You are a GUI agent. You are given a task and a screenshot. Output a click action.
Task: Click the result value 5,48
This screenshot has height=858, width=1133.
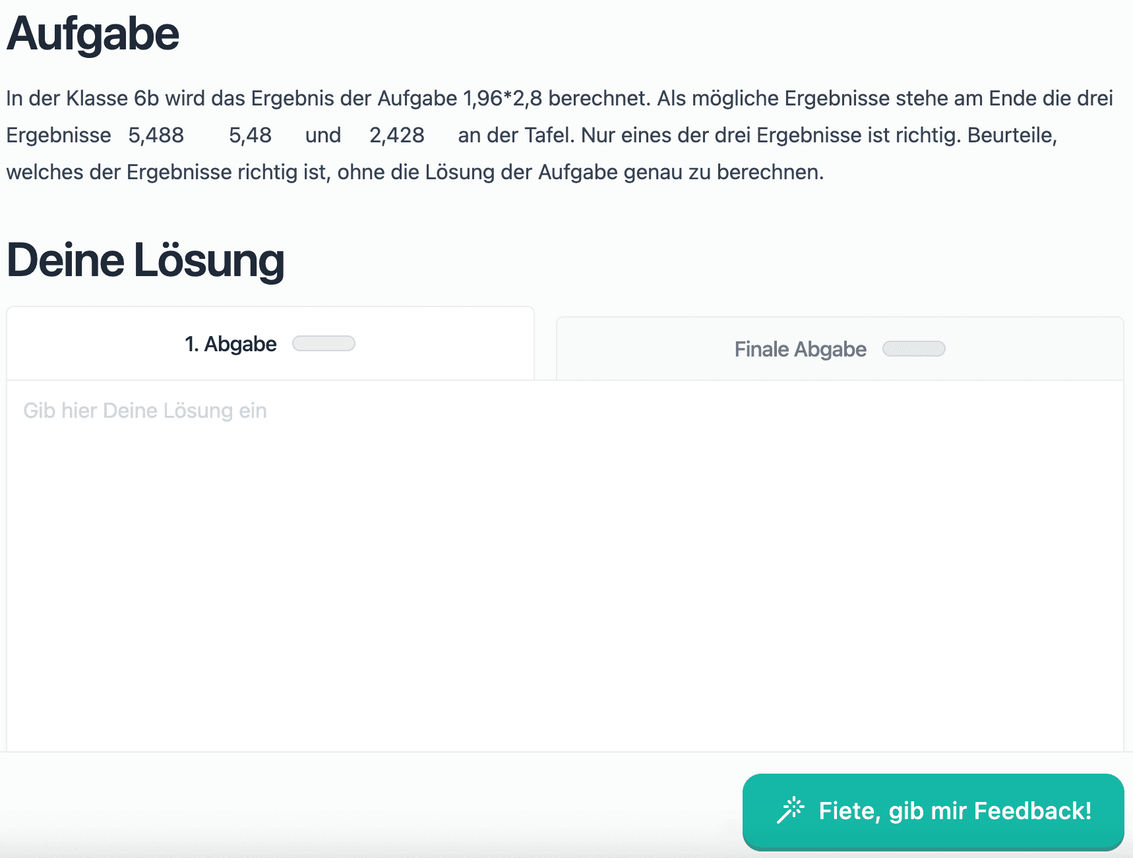point(250,135)
